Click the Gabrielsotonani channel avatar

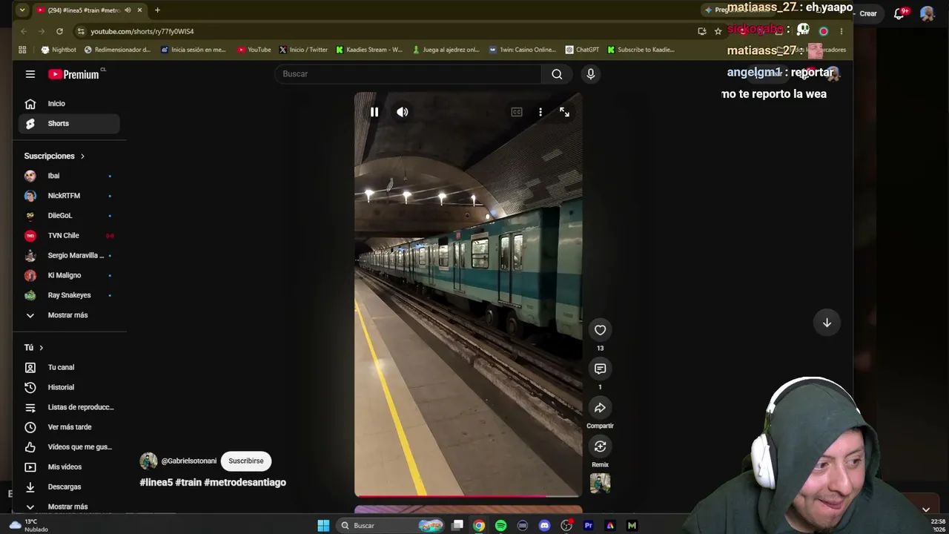(x=148, y=461)
